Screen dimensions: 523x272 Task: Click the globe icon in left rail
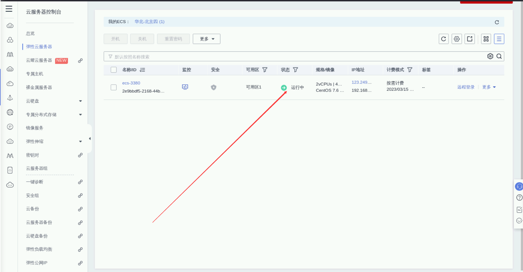[10, 112]
